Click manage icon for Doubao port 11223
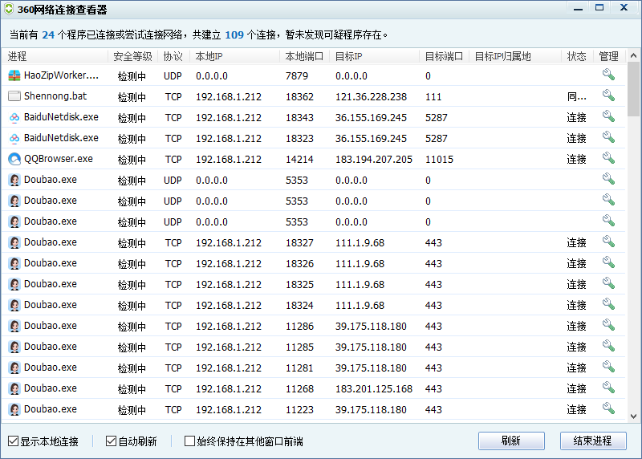The width and height of the screenshot is (642, 459). (608, 408)
